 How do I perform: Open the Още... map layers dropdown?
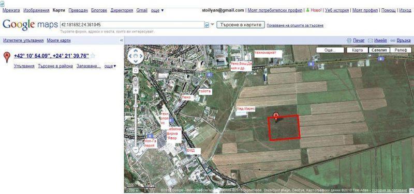(x=330, y=50)
